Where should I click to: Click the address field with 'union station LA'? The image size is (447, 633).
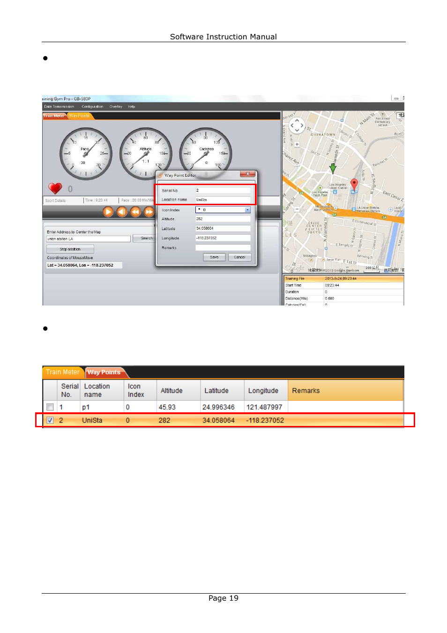(x=89, y=239)
